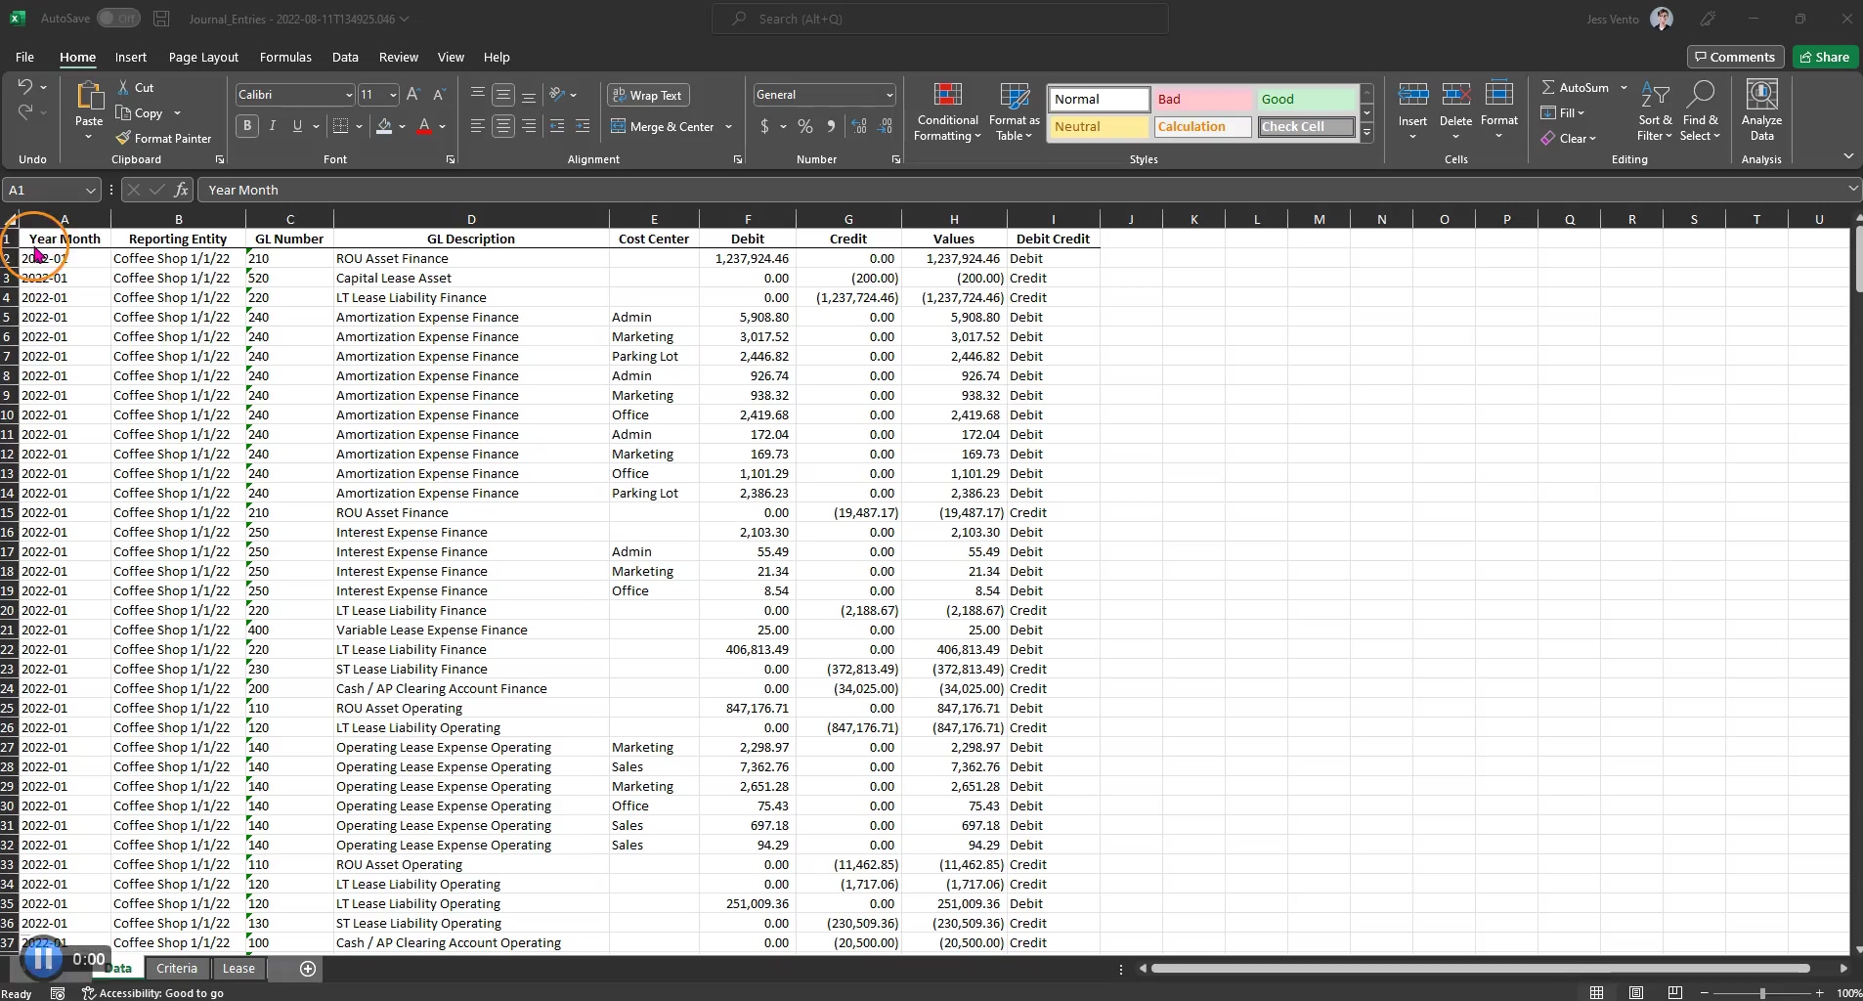Apply the Font Color A icon

(x=424, y=126)
